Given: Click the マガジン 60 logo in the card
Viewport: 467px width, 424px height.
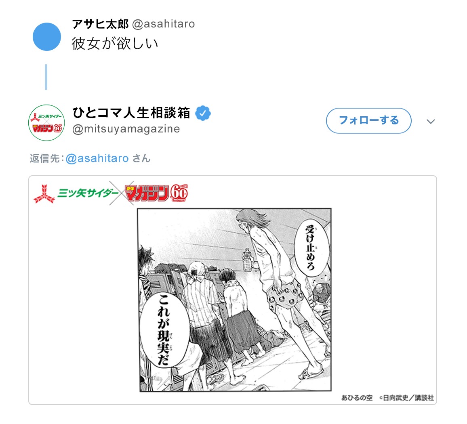Looking at the screenshot, I should (156, 193).
